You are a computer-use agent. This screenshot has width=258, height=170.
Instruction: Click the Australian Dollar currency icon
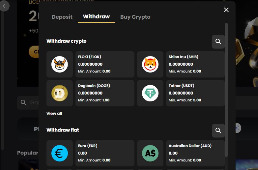coord(150,153)
